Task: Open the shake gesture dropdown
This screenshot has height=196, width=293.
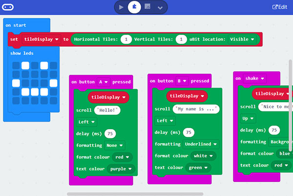Action: [255, 78]
